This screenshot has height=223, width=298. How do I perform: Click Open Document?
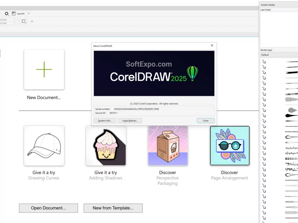[48, 208]
